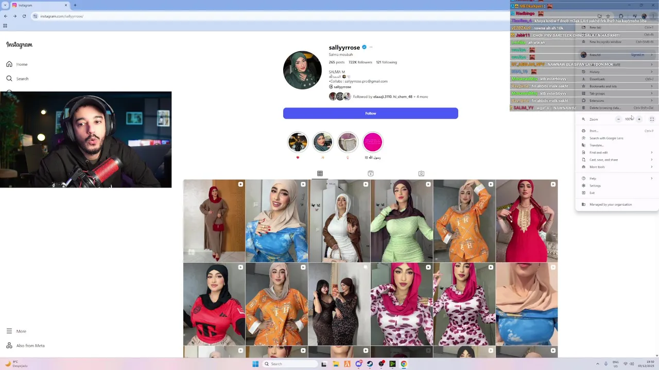Screen dimensions: 659x370
Task: Decrease zoom with minus in Chrome menu
Action: (618, 119)
